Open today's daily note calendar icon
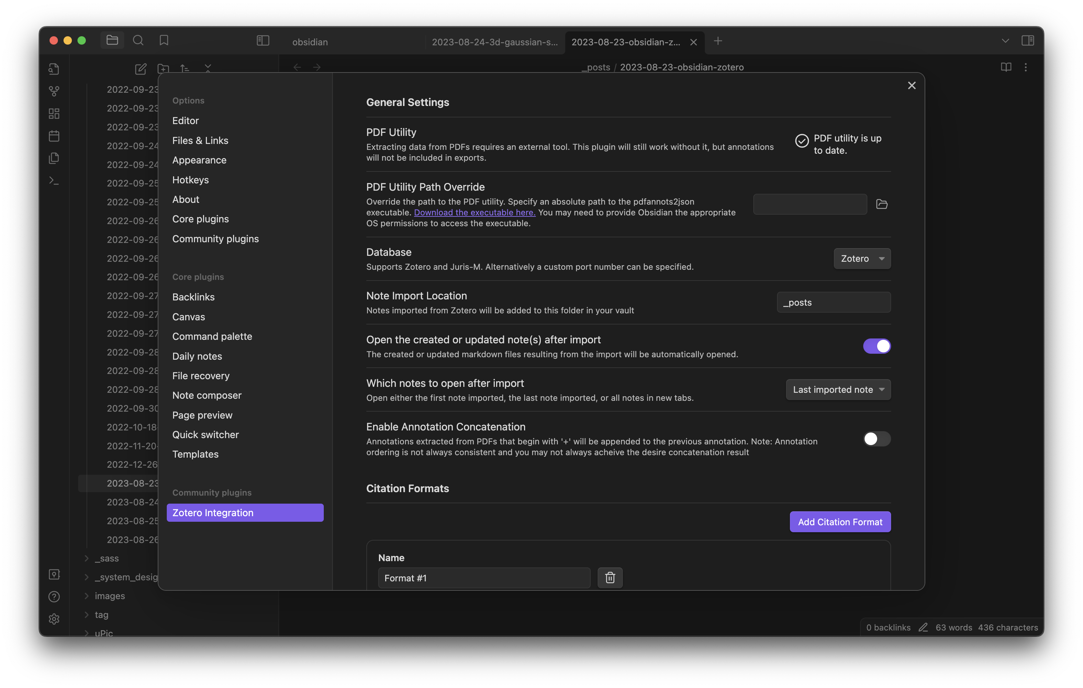This screenshot has width=1083, height=688. pyautogui.click(x=54, y=136)
